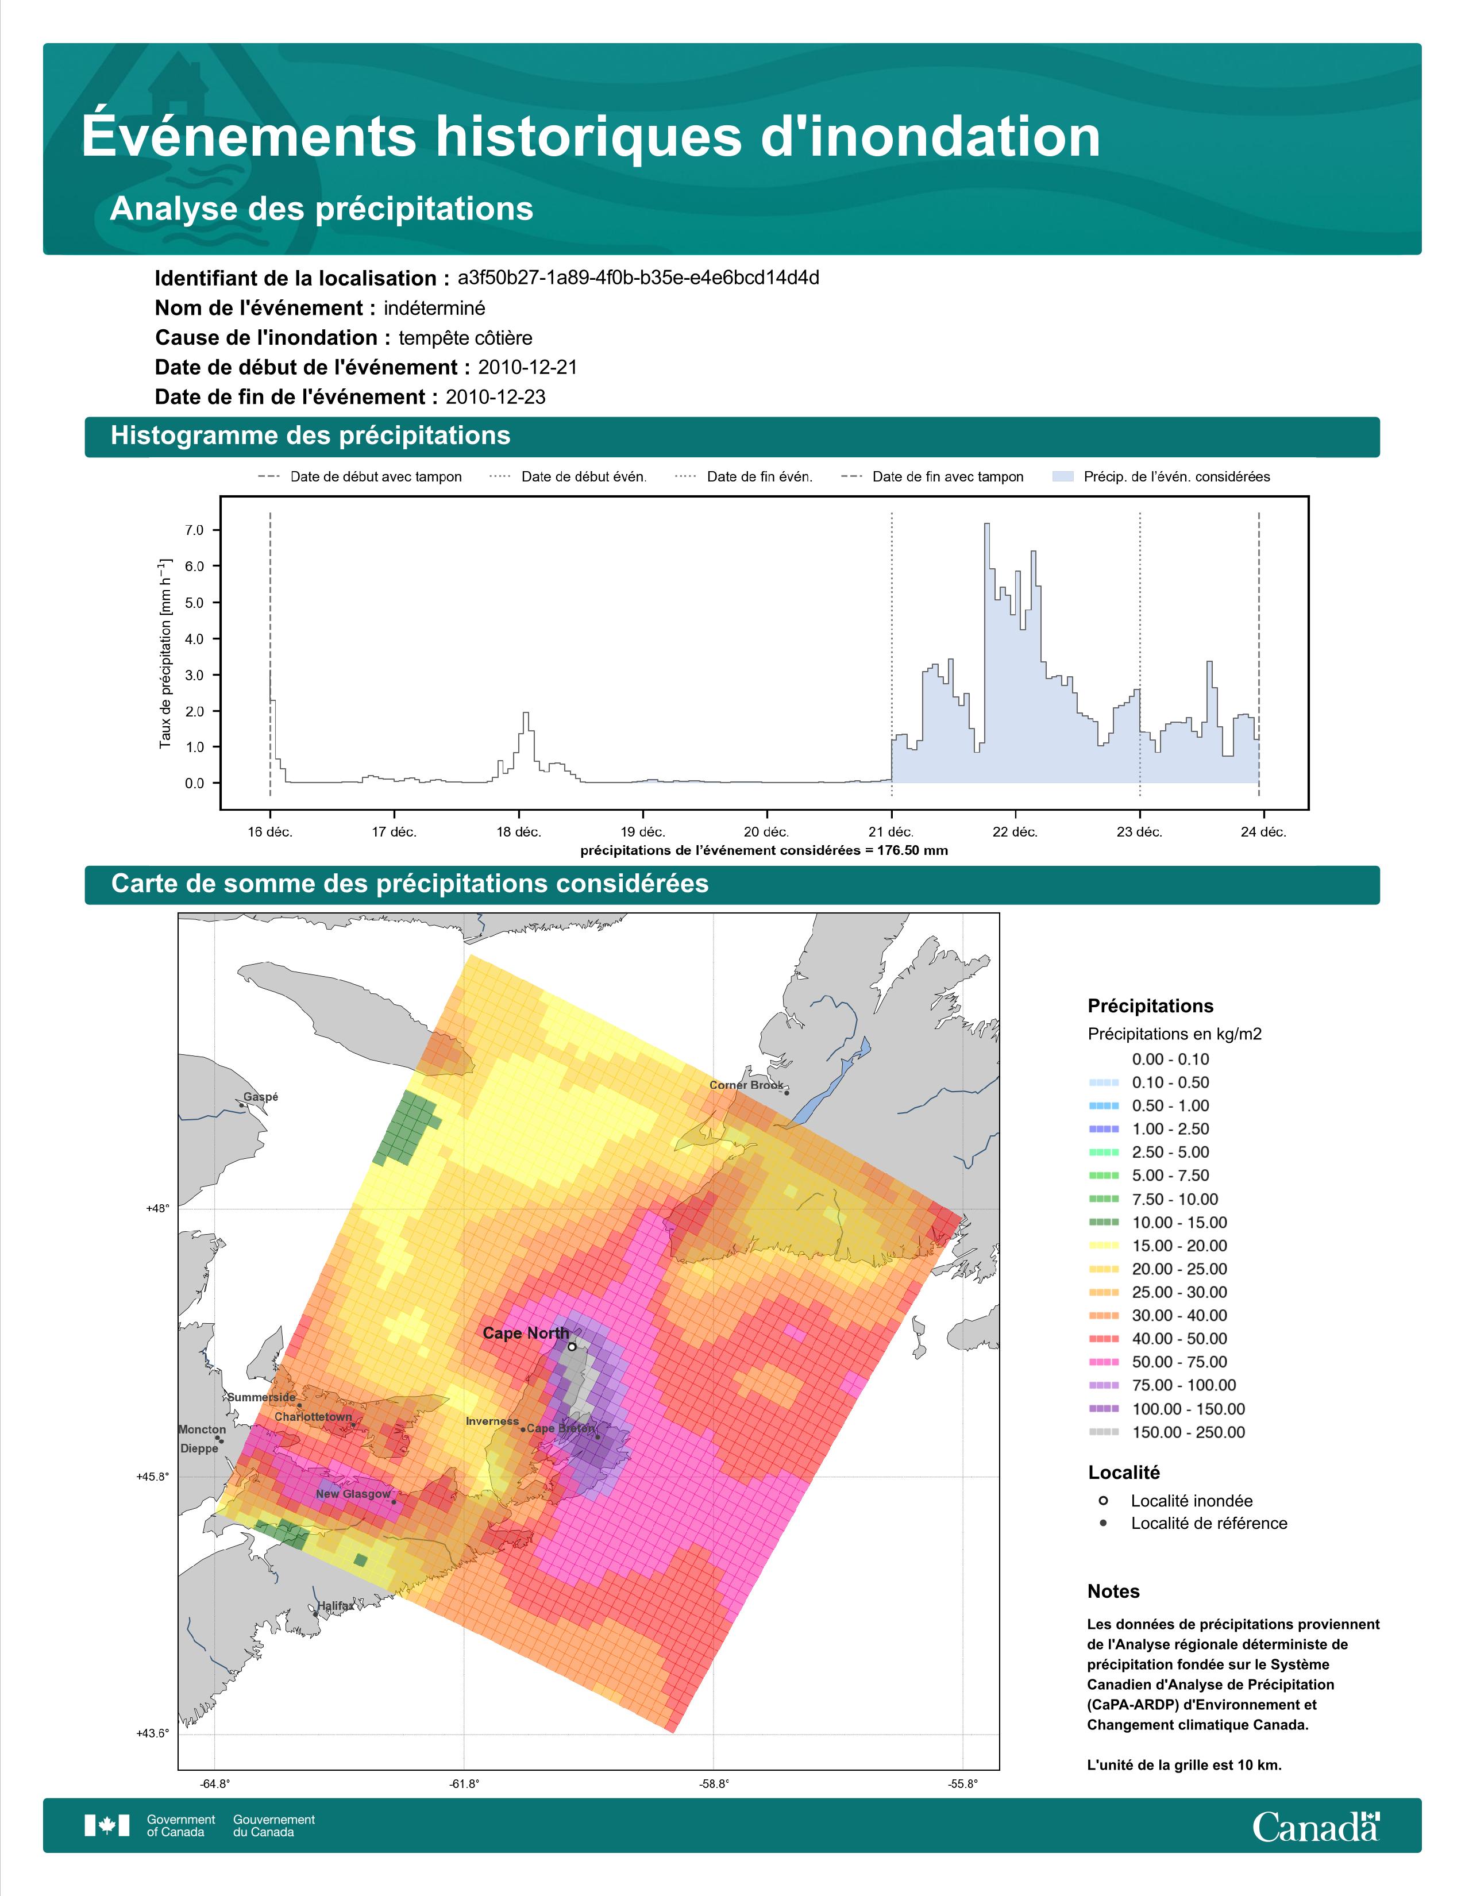This screenshot has height=1896, width=1465.
Task: Click the 10.00 - 15.00 legend swatch
Action: click(x=1103, y=1222)
